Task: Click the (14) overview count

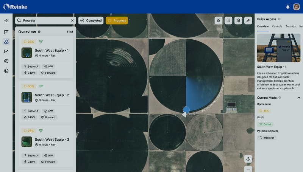Action: pos(70,32)
